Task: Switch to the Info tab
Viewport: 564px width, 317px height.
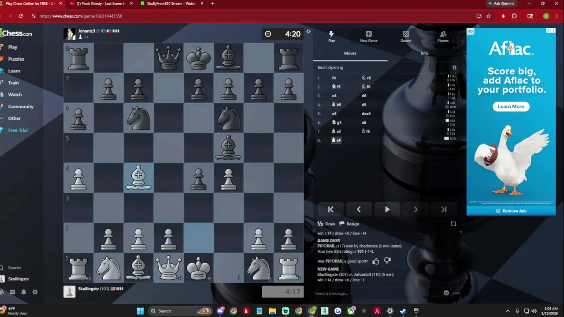Action: click(x=424, y=53)
